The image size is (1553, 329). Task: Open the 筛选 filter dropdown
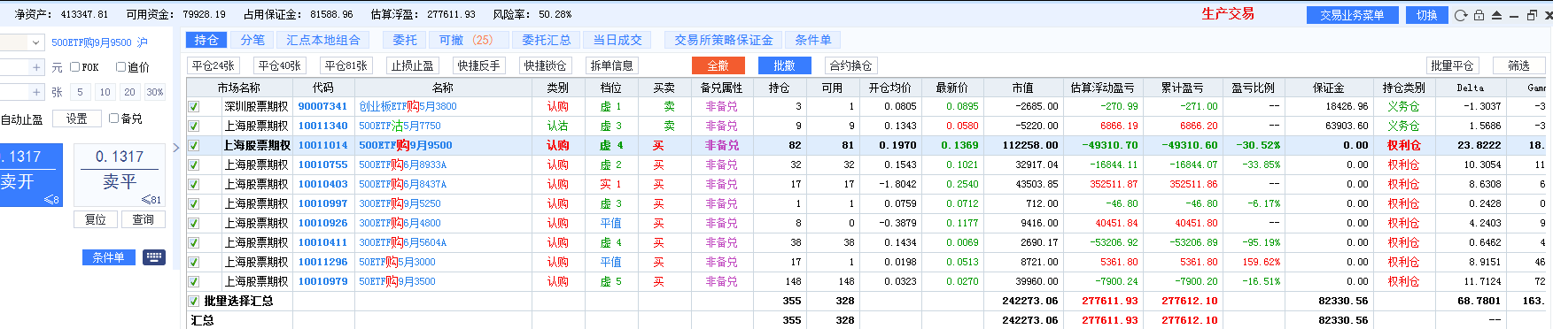click(x=1519, y=65)
